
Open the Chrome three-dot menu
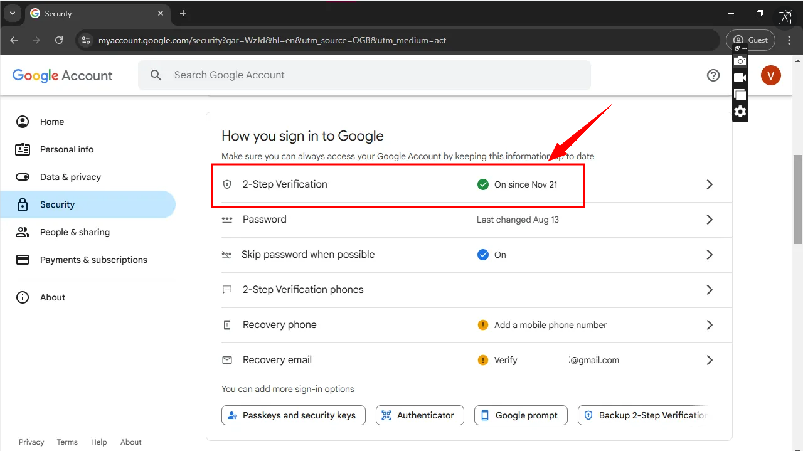pyautogui.click(x=789, y=40)
